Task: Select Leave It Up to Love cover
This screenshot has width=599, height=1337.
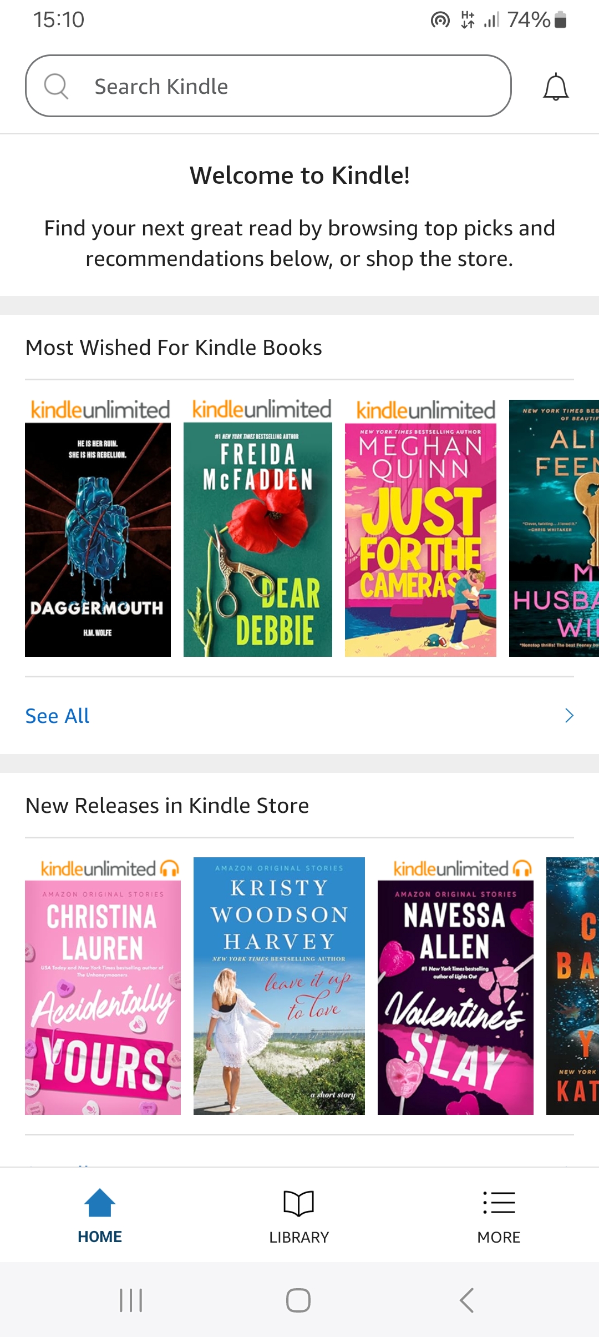Action: click(279, 986)
